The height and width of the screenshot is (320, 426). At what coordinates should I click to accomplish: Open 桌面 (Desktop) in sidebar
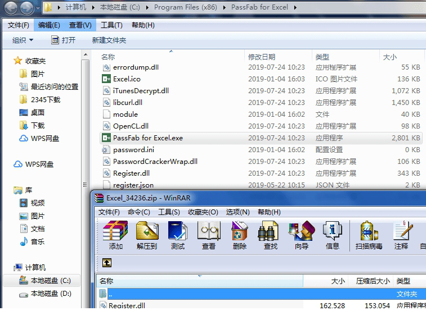tap(32, 112)
